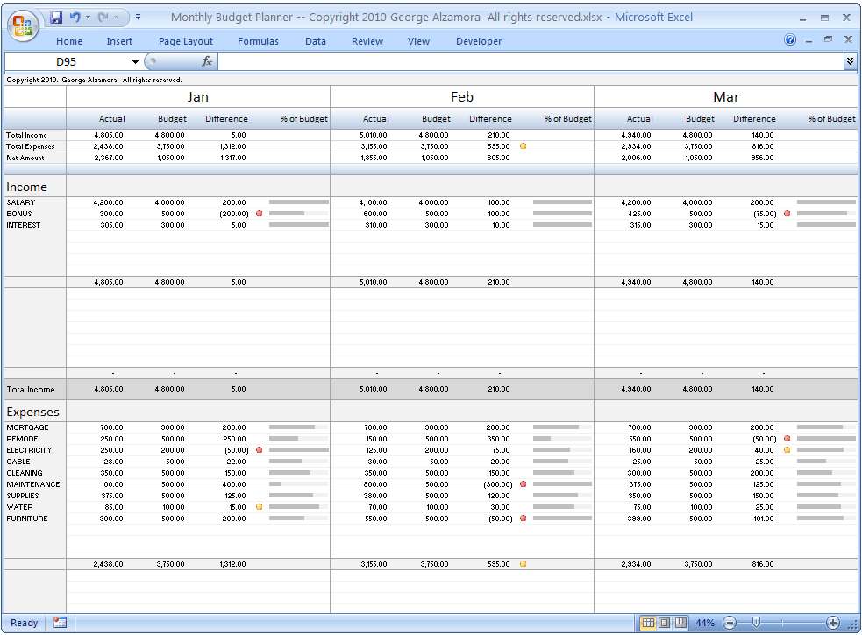The image size is (862, 635).
Task: Click the Insert Function fx icon
Action: click(207, 61)
